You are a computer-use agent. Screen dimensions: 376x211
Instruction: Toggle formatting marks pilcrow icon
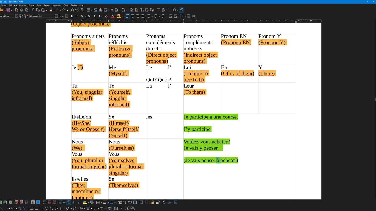click(82, 10)
